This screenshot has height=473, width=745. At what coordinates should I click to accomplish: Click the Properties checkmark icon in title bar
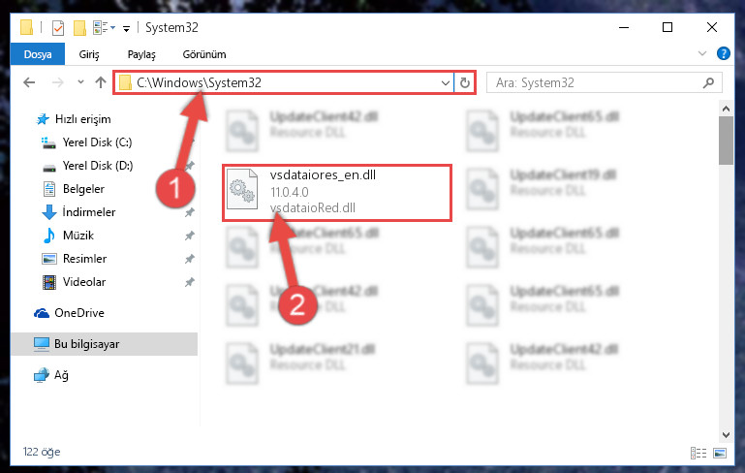pyautogui.click(x=58, y=28)
